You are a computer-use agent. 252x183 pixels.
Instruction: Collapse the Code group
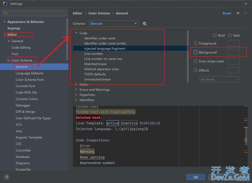pyautogui.click(x=76, y=33)
